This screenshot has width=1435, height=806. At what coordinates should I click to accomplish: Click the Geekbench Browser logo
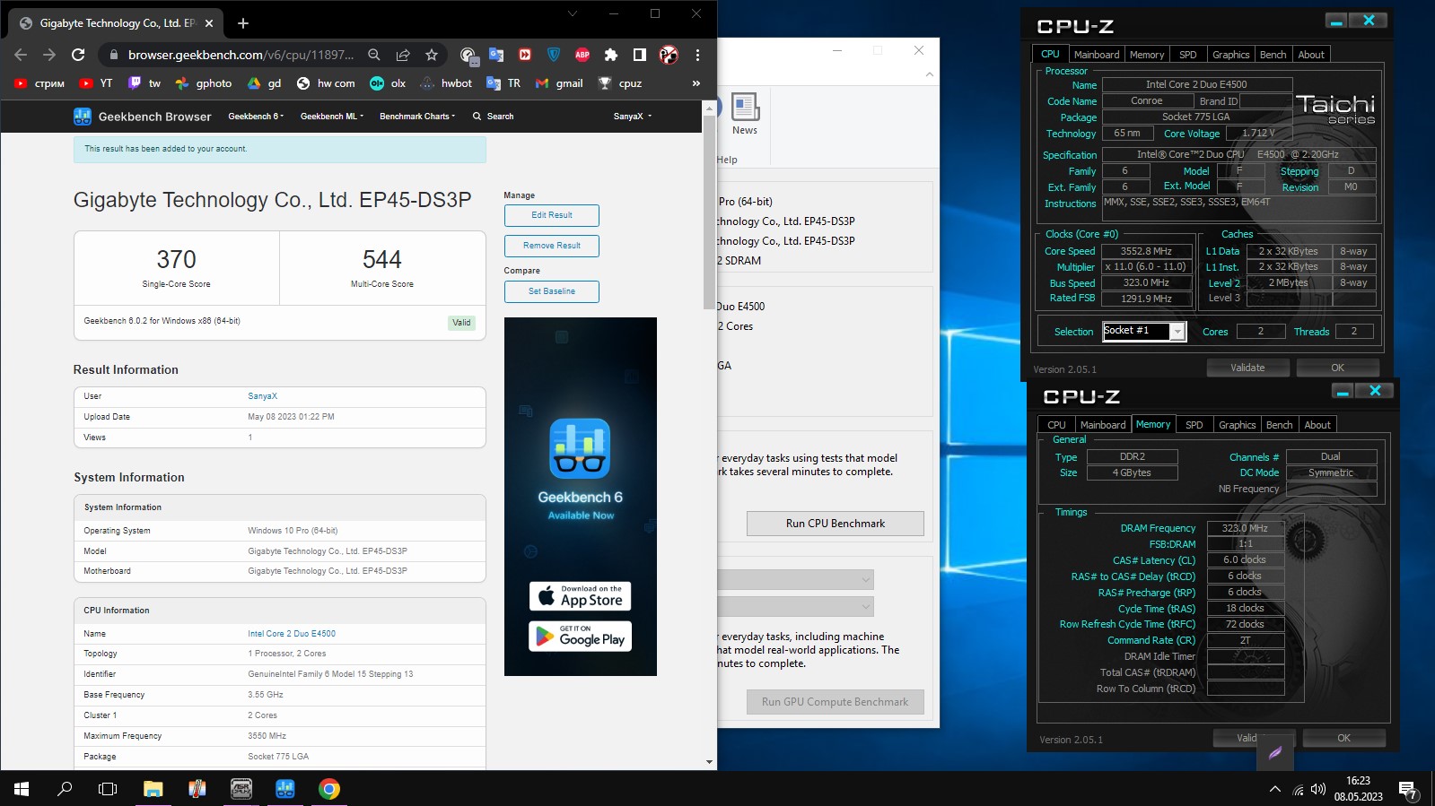pyautogui.click(x=143, y=117)
